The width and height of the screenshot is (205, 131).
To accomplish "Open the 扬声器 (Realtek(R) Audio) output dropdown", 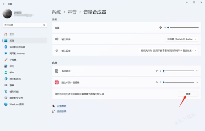I will coord(182,39).
